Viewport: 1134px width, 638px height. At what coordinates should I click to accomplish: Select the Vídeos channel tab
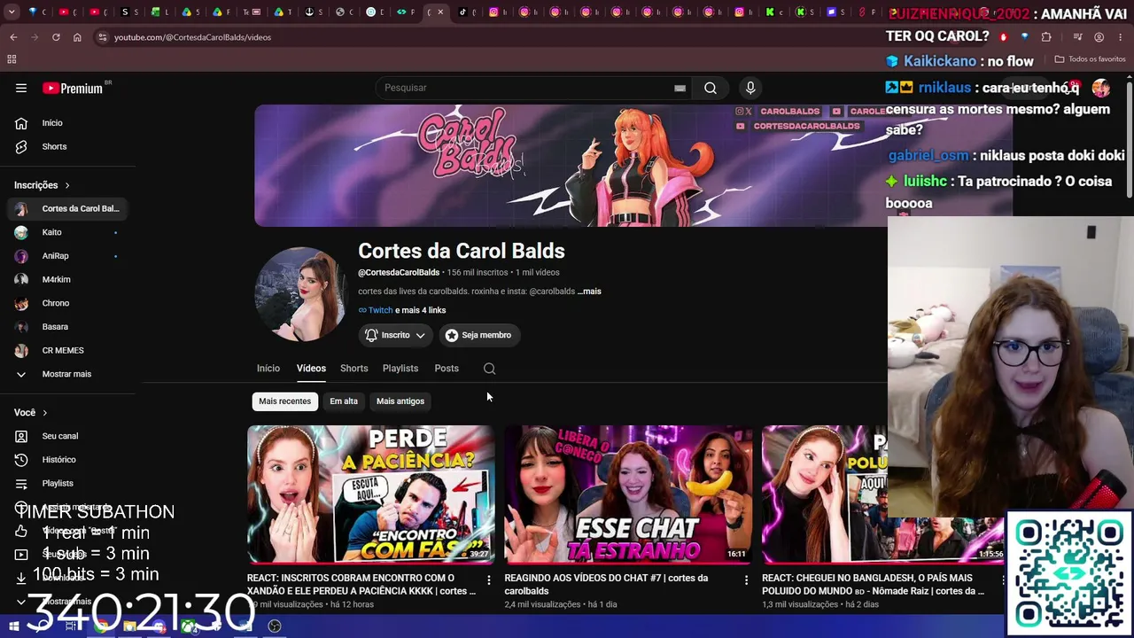point(311,369)
